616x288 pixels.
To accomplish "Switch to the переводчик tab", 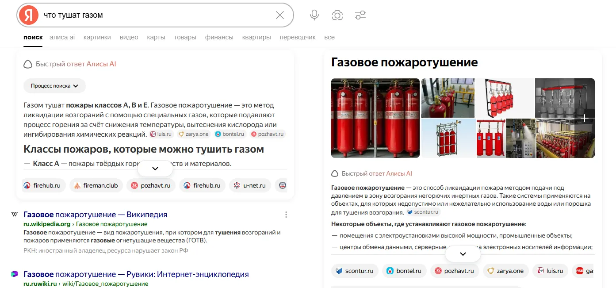I will point(298,37).
